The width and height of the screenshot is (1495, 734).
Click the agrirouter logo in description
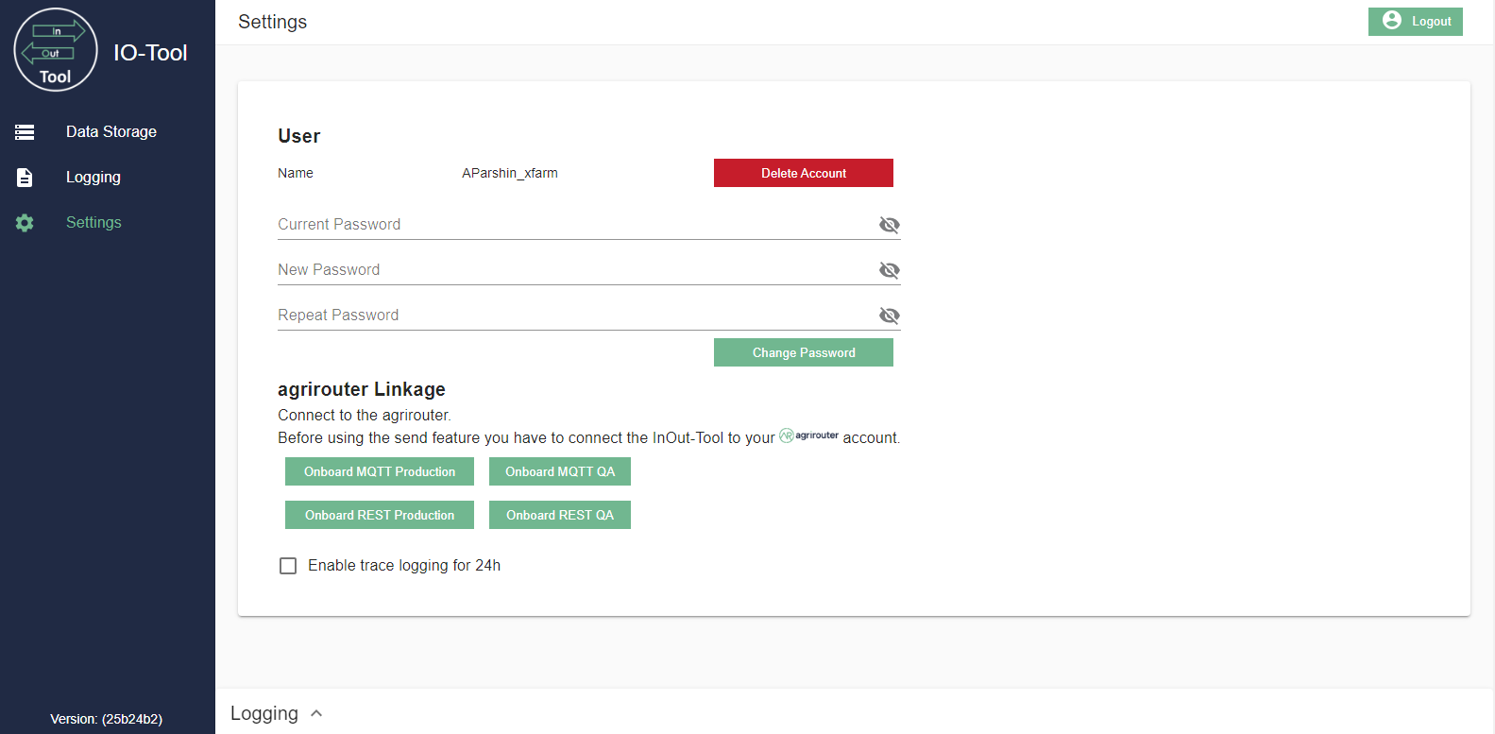pos(808,435)
